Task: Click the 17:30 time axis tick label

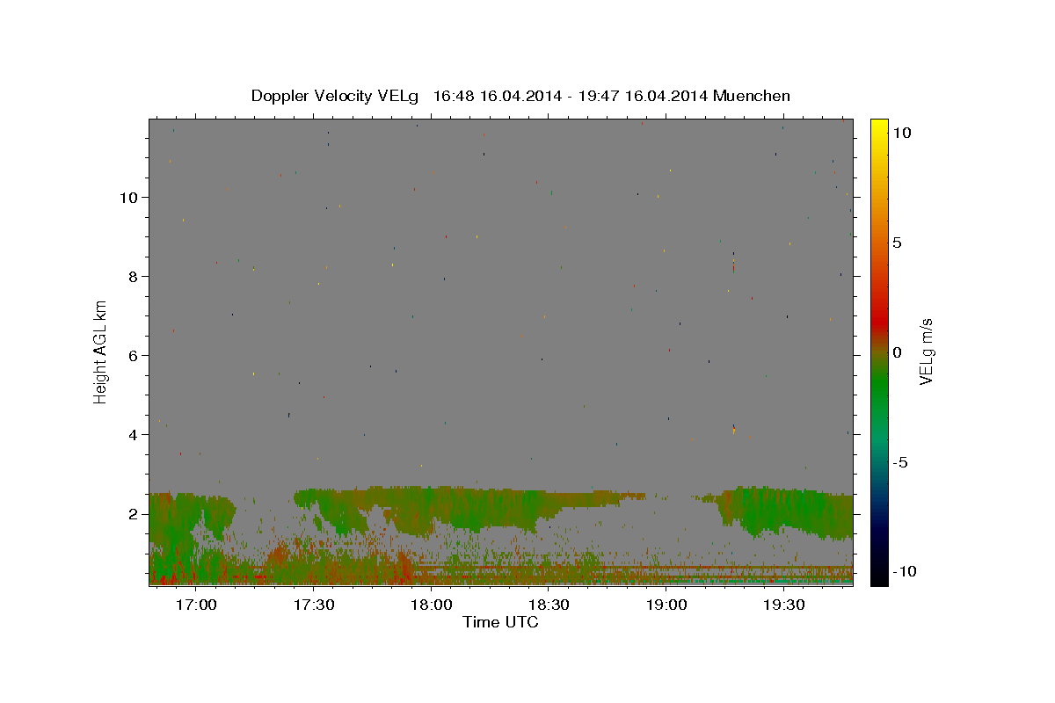Action: pos(314,605)
